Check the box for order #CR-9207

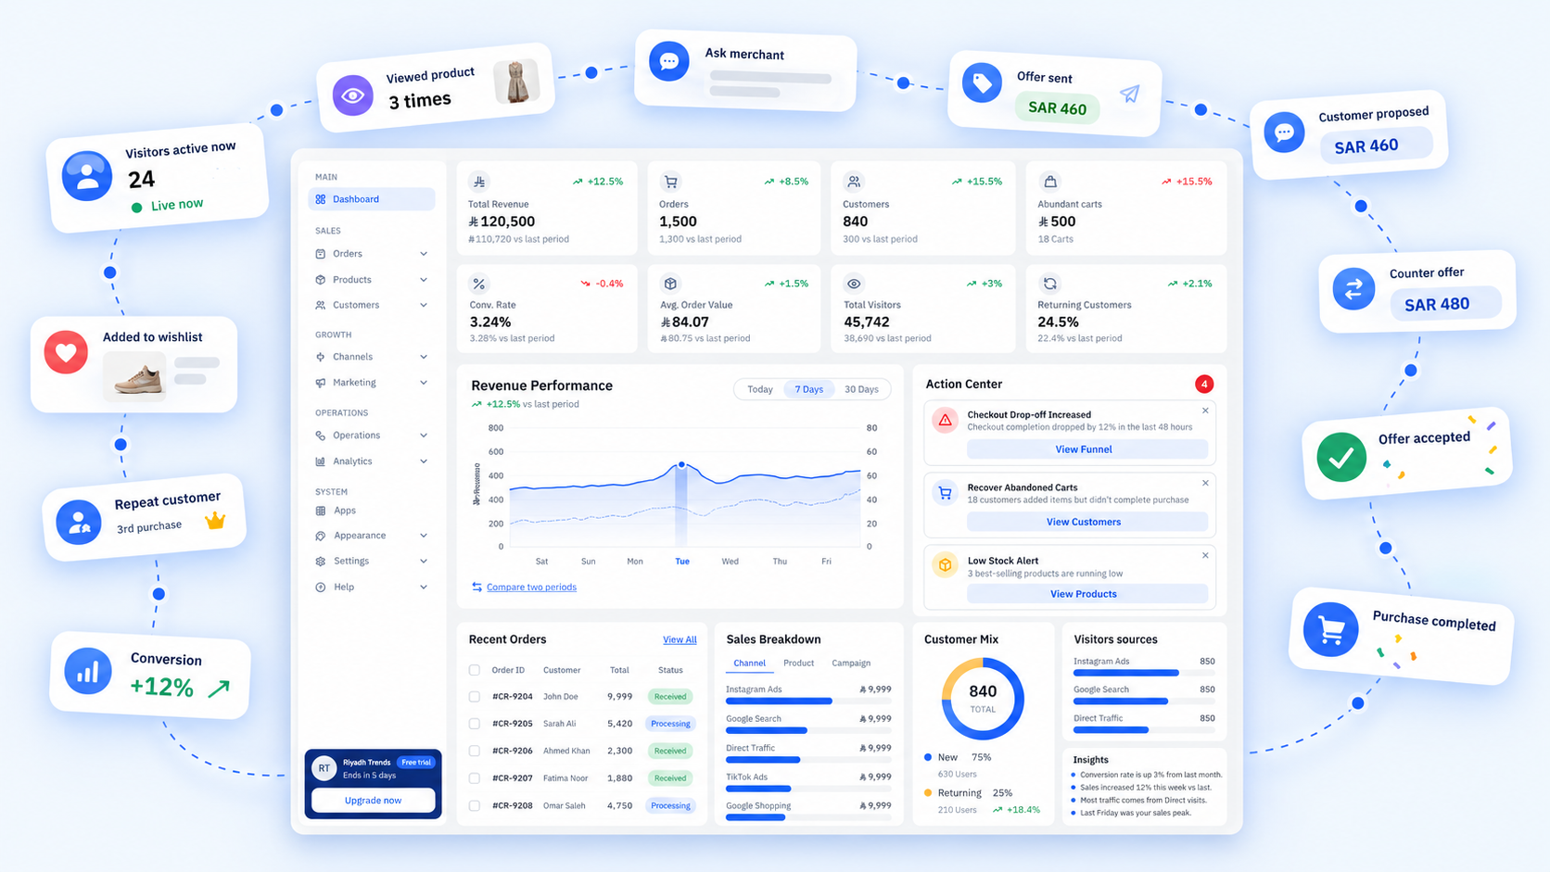[475, 778]
